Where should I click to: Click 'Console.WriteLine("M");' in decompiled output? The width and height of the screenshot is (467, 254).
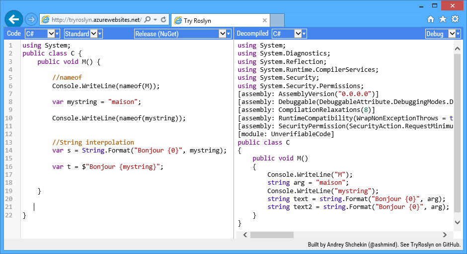click(310, 174)
